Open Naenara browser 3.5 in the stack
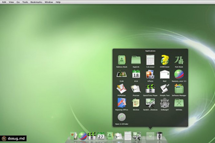The width and height of the screenshot is (215, 143). coord(179,74)
